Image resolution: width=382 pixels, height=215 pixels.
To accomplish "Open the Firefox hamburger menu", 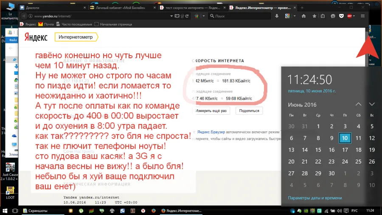I will click(362, 16).
